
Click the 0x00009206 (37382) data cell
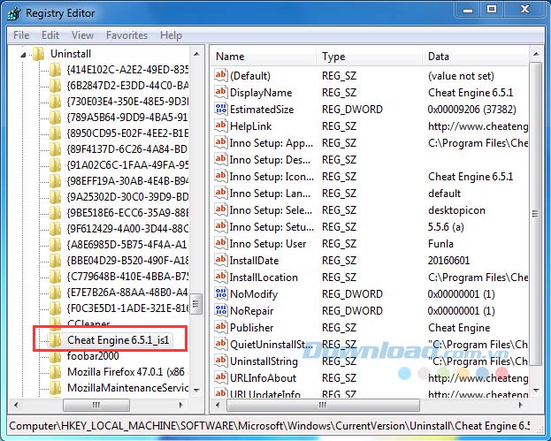point(472,110)
